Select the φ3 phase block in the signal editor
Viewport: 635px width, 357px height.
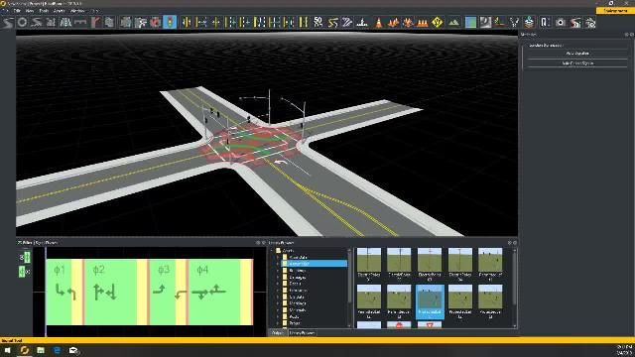[x=163, y=292]
